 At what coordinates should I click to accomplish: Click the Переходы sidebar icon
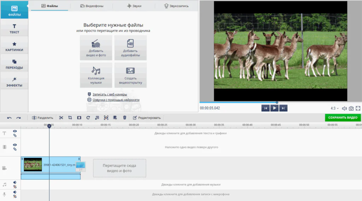14,64
